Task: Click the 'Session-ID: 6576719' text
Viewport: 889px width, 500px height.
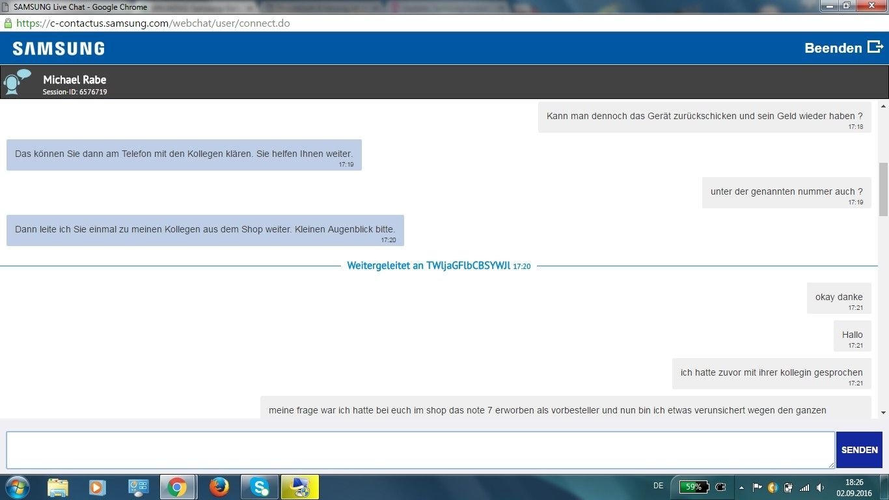Action: pos(75,92)
